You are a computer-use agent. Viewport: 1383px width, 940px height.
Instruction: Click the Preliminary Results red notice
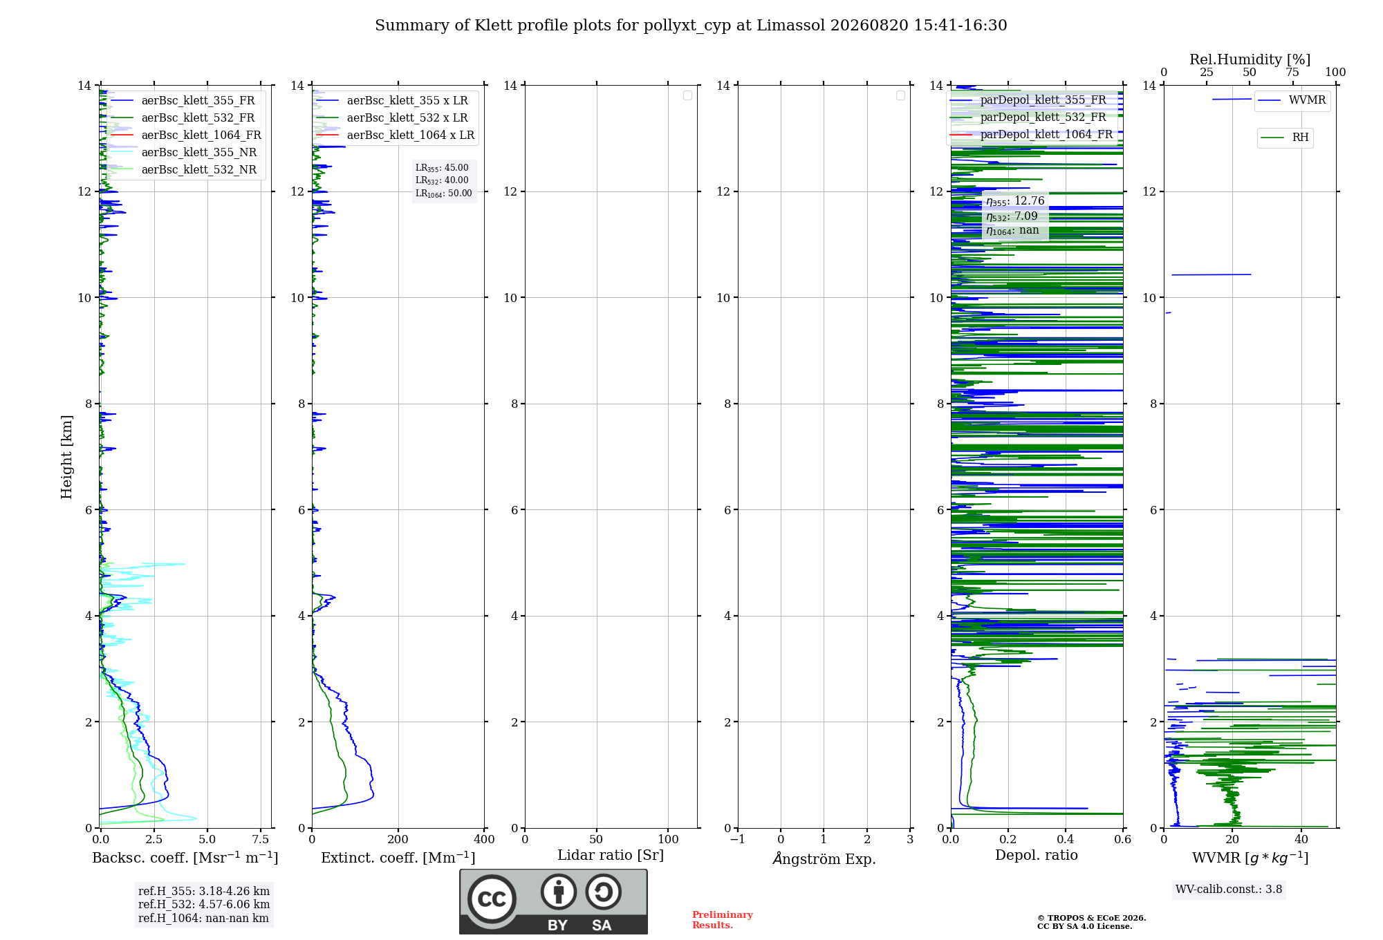click(723, 920)
